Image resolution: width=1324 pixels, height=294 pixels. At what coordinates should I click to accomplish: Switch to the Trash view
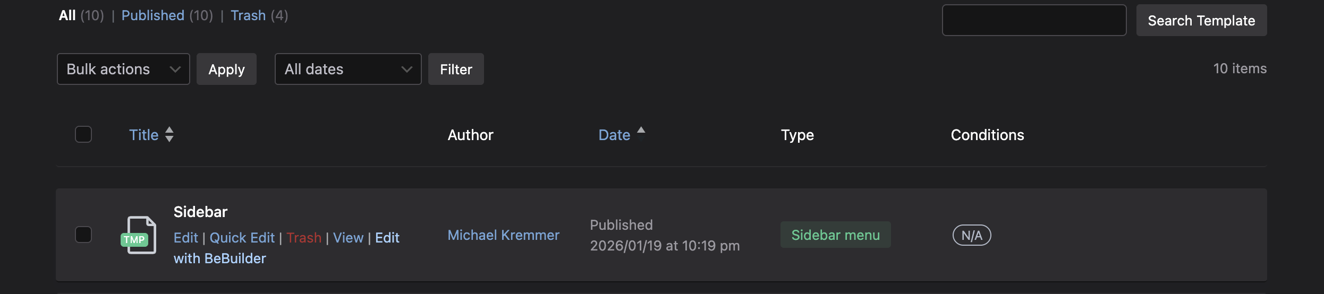coord(248,15)
